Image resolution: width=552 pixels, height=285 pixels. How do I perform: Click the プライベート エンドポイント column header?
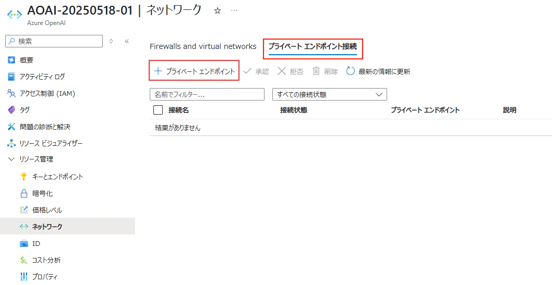coord(425,110)
